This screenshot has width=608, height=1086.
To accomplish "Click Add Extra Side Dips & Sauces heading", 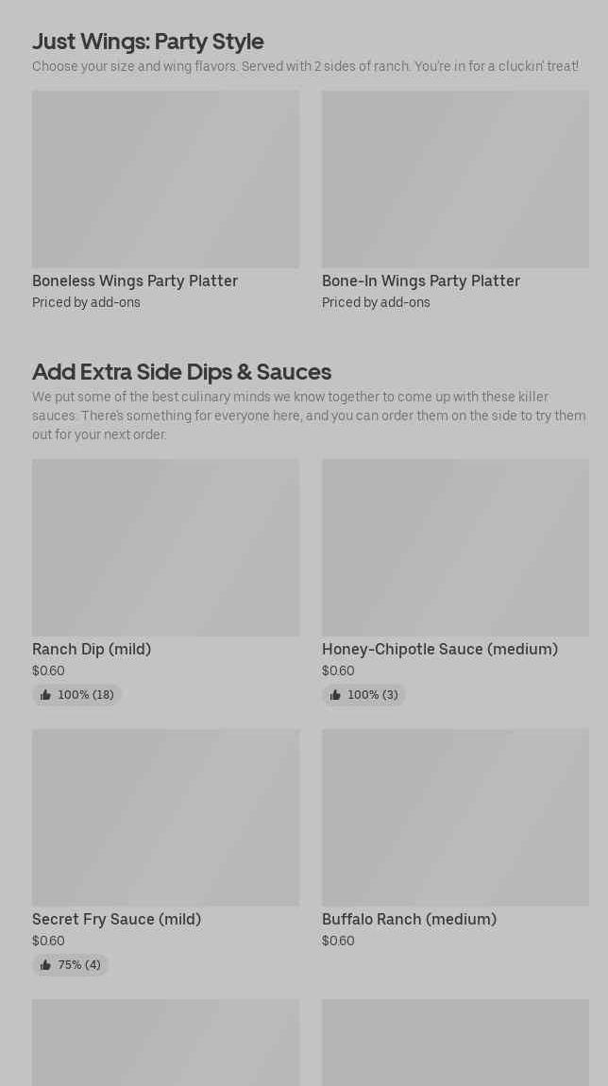I will tap(181, 372).
